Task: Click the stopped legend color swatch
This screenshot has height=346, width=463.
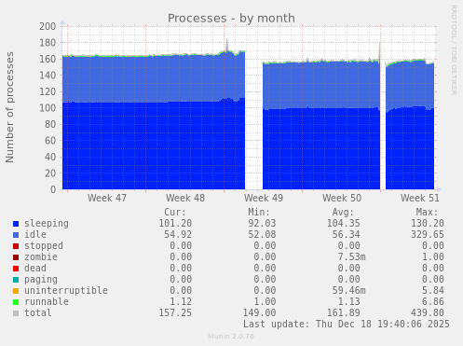Action: pyautogui.click(x=16, y=246)
